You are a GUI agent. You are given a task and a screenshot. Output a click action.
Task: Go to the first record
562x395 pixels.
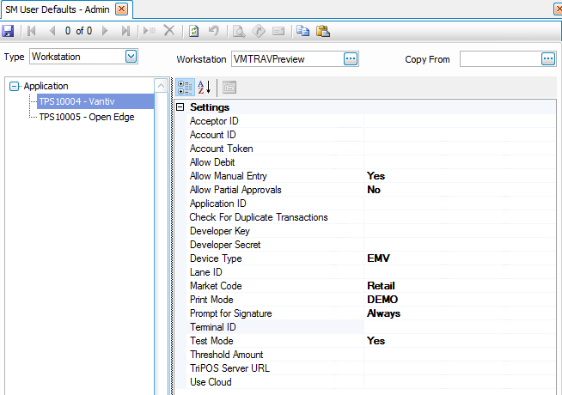32,30
